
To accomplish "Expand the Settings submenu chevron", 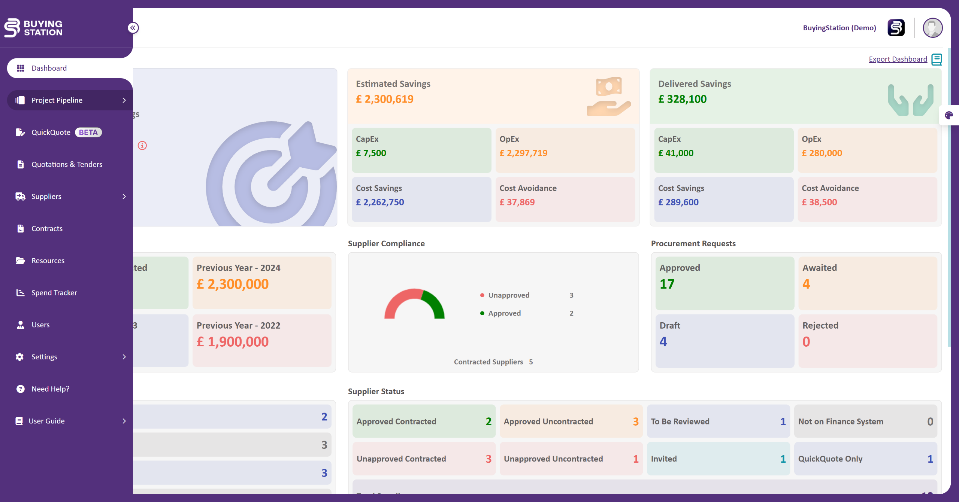I will click(124, 357).
